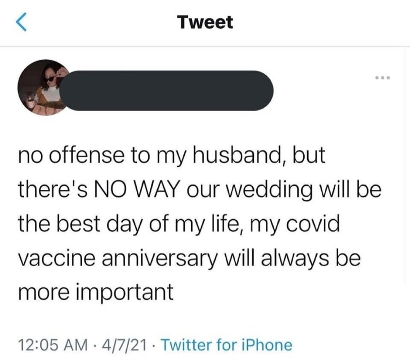Open the three-dot more options menu

382,78
